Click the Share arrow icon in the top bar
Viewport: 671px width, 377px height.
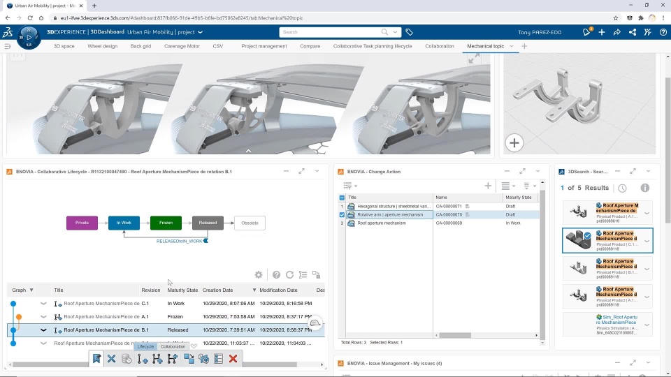coord(617,32)
